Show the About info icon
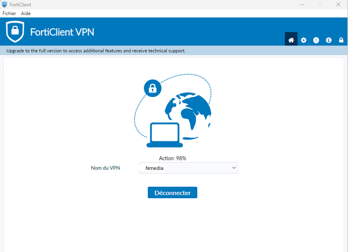Viewport: 349px width, 252px height. tap(328, 40)
